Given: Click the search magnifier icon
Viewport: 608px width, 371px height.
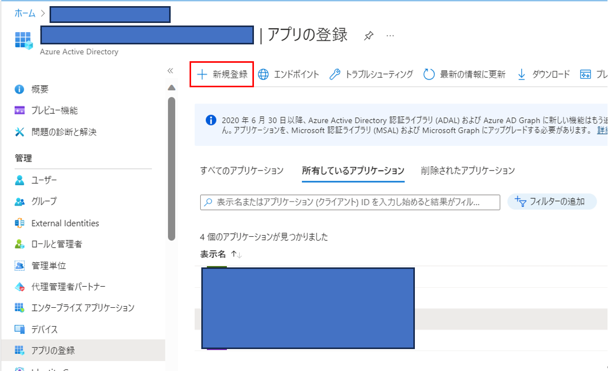Looking at the screenshot, I should click(x=208, y=202).
